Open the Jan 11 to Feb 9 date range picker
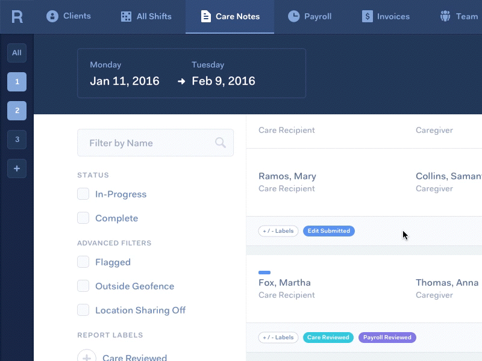 [x=191, y=75]
